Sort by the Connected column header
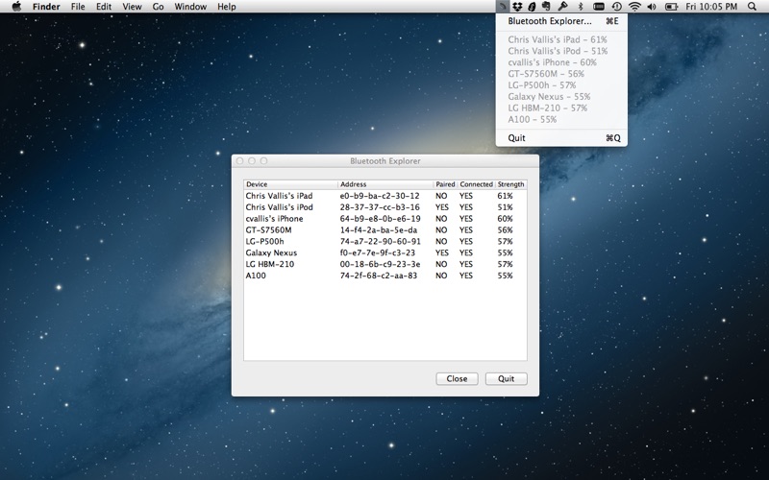769x480 pixels. pyautogui.click(x=476, y=184)
